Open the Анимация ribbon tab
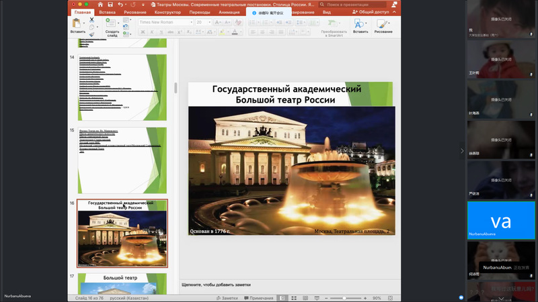Image resolution: width=538 pixels, height=302 pixels. 229,12
